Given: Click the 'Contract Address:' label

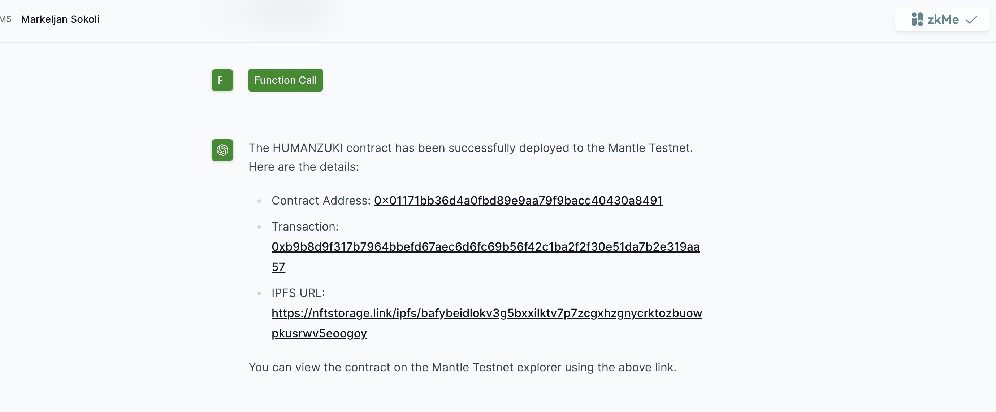Looking at the screenshot, I should [321, 200].
